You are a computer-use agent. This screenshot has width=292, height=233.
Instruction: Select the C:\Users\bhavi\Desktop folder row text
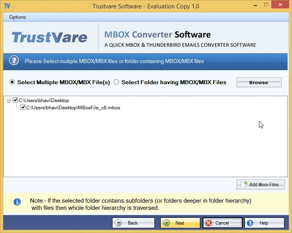click(44, 101)
